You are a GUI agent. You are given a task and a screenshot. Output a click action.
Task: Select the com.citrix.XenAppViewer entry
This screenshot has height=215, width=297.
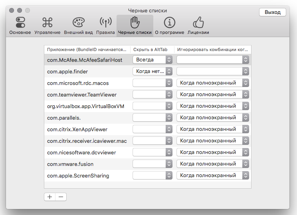tap(77, 129)
